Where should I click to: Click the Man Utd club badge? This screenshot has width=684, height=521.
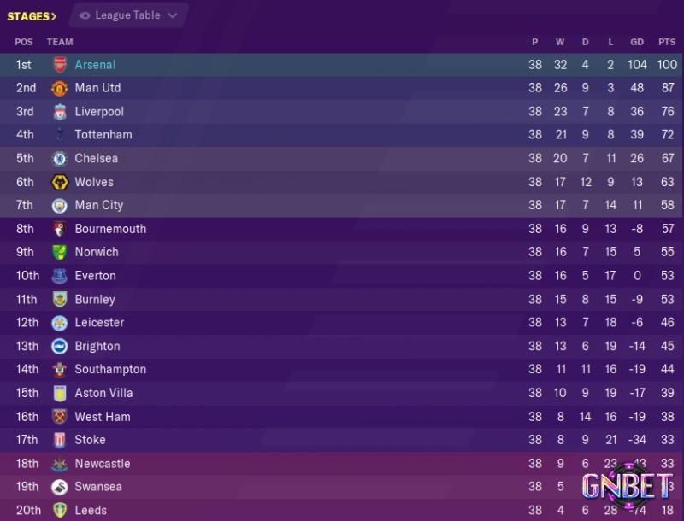59,88
